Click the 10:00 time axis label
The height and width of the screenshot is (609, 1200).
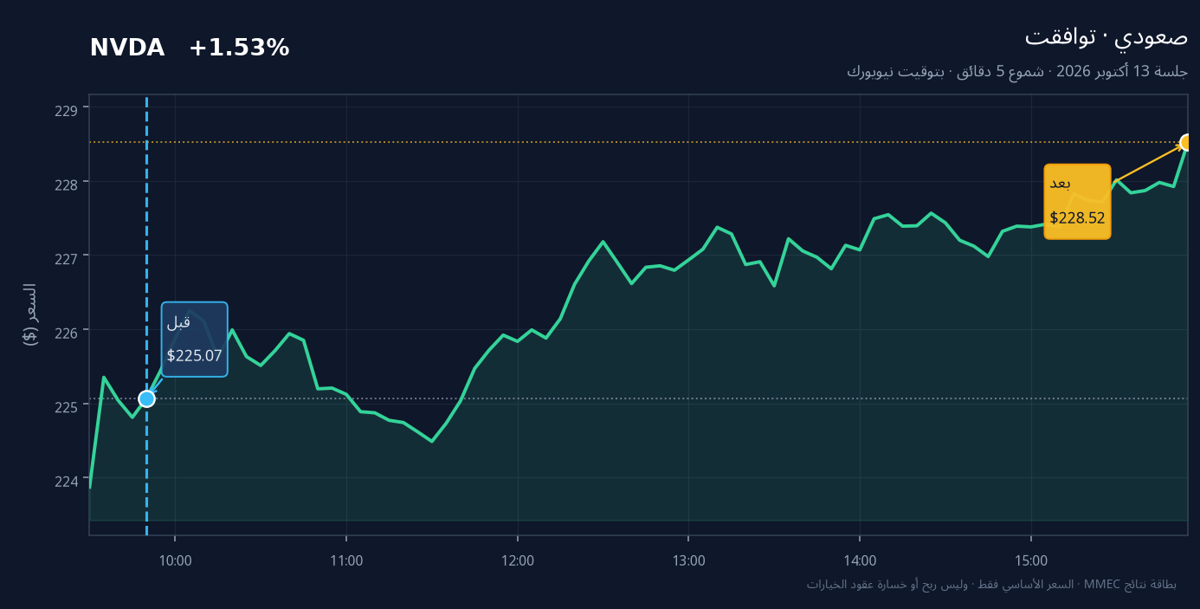click(175, 560)
